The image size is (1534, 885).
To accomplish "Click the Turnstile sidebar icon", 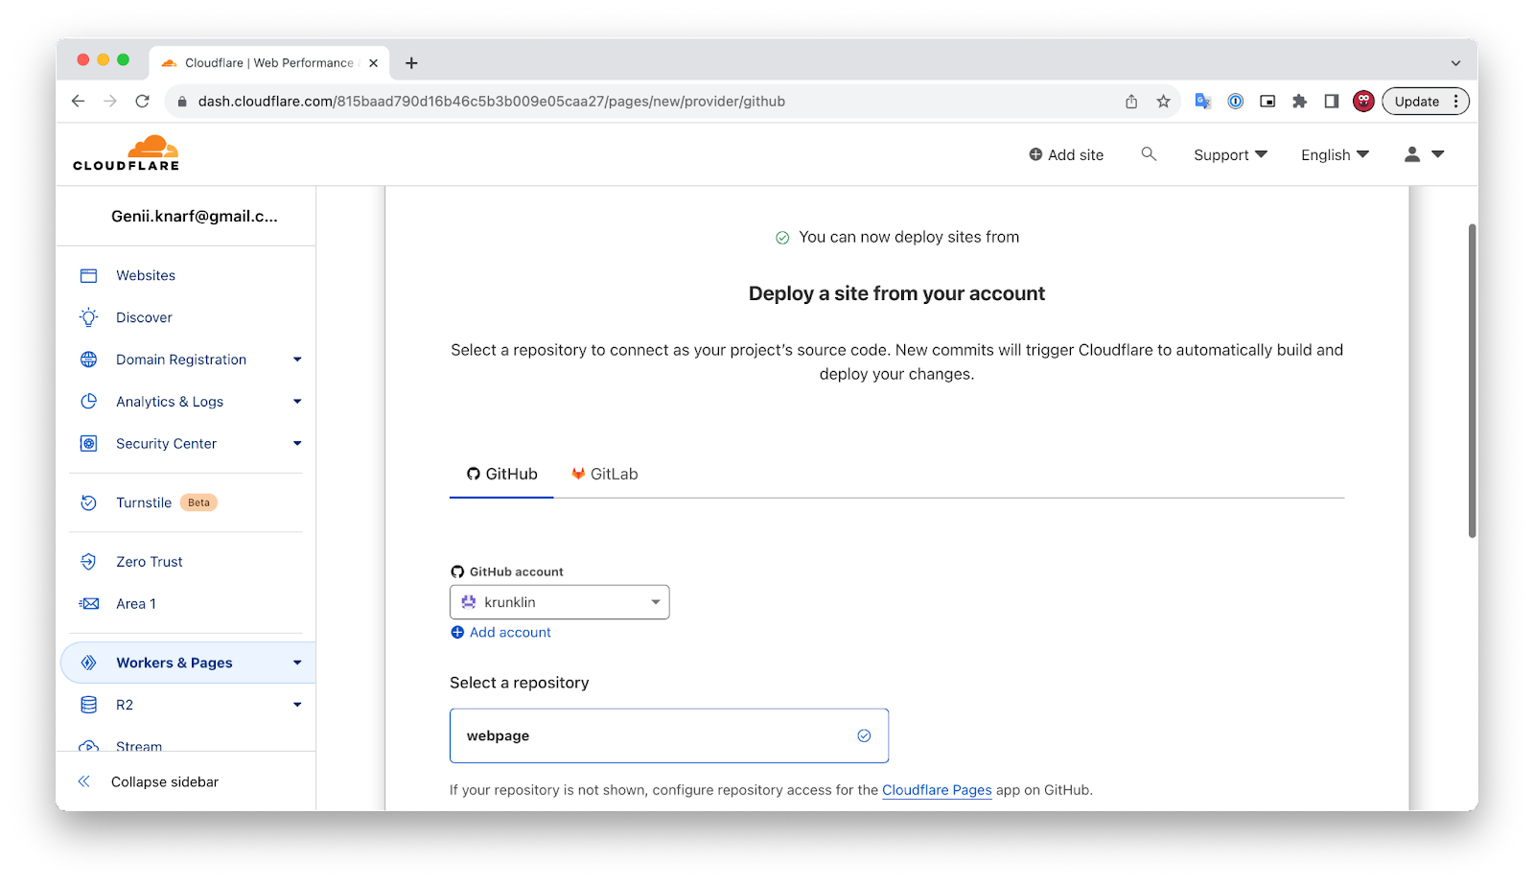I will pyautogui.click(x=89, y=502).
